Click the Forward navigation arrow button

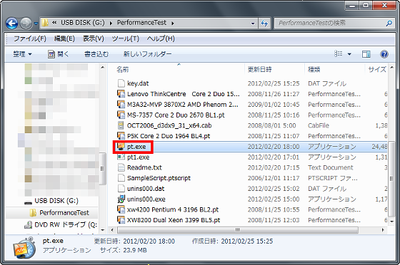pos(26,24)
